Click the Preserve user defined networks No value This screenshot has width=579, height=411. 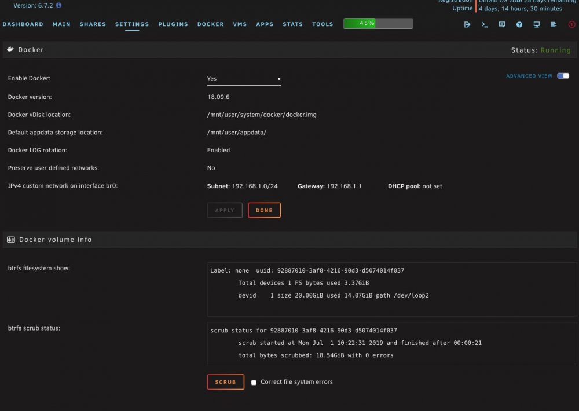pos(211,168)
